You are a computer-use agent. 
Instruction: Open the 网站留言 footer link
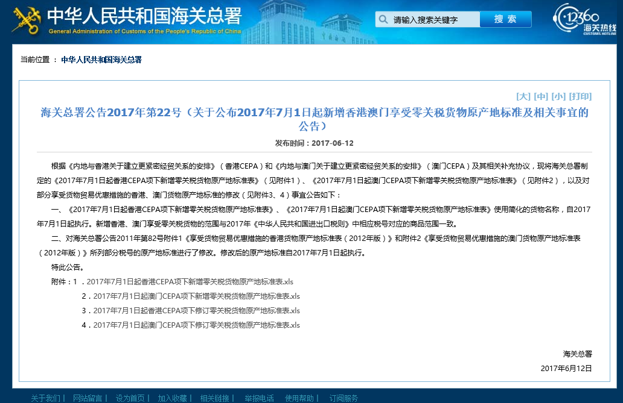[88, 398]
